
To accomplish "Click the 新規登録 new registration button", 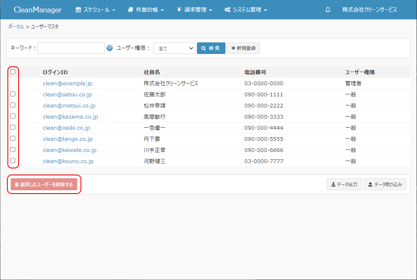I will (x=243, y=48).
